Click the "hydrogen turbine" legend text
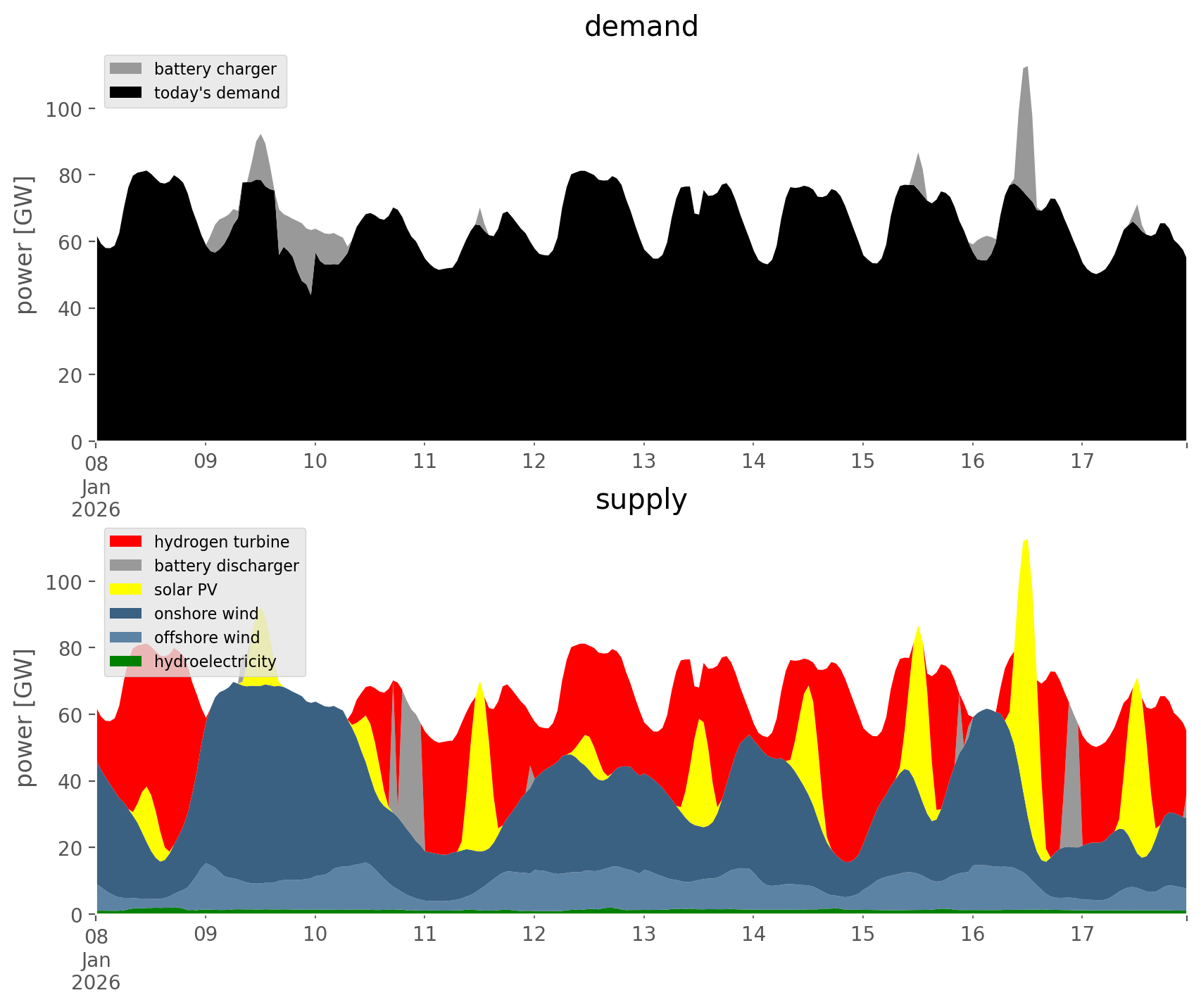Image resolution: width=1201 pixels, height=1007 pixels. tap(222, 542)
